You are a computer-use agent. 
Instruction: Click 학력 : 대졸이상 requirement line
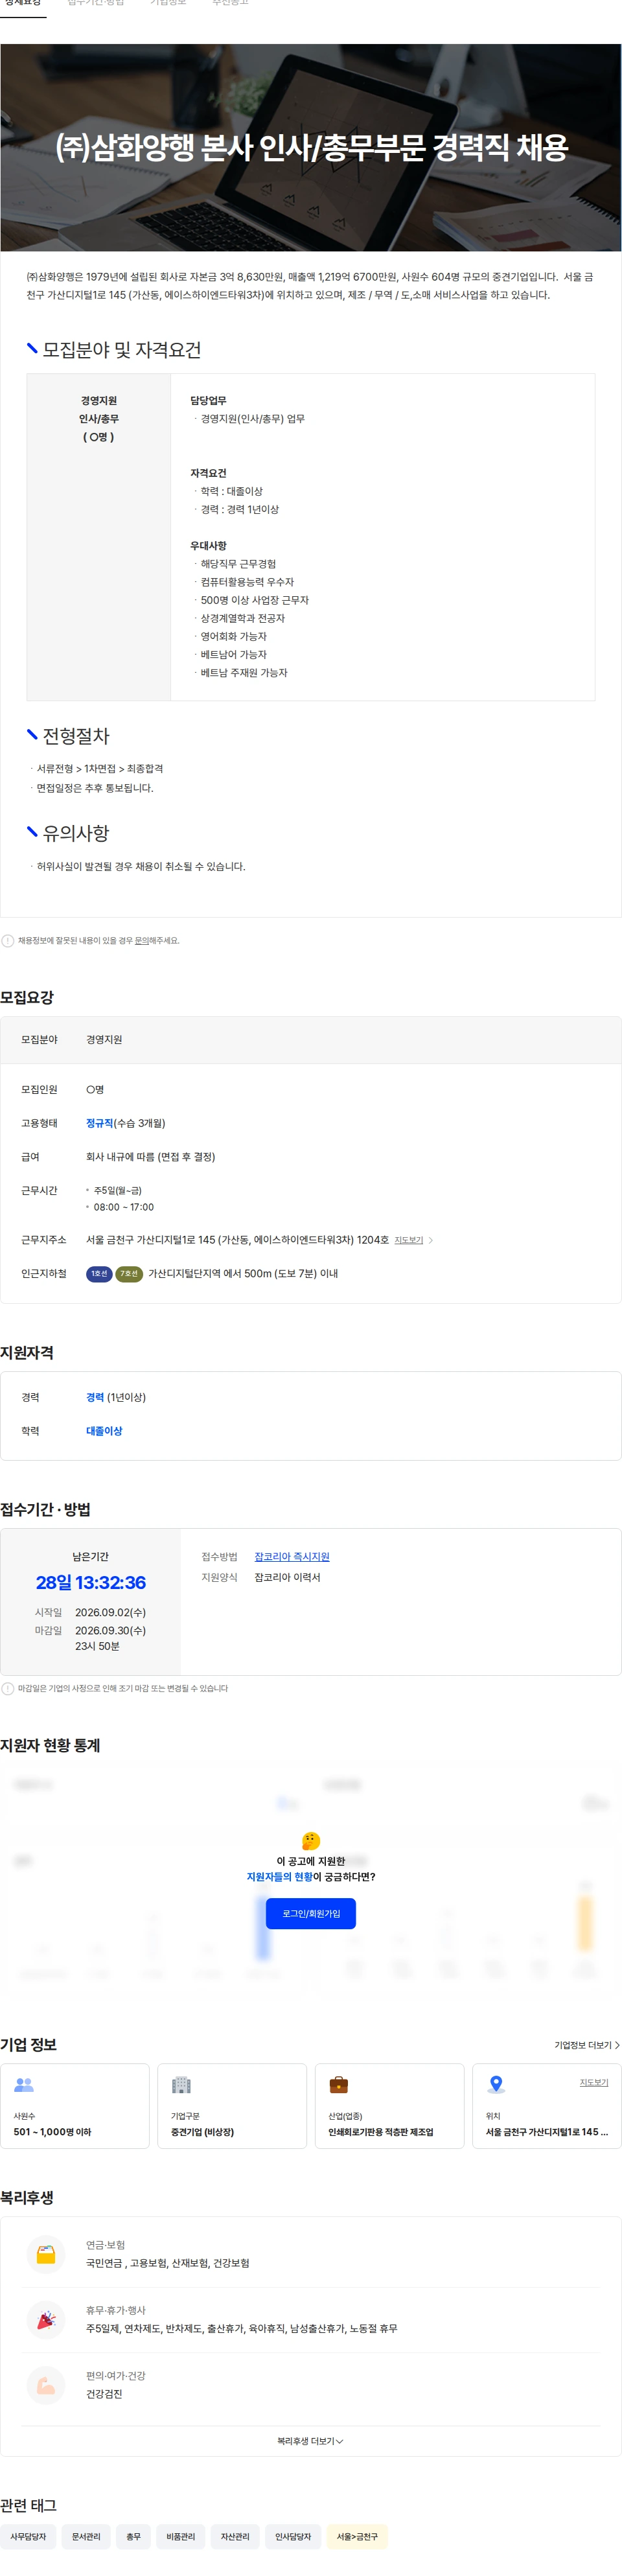point(231,491)
